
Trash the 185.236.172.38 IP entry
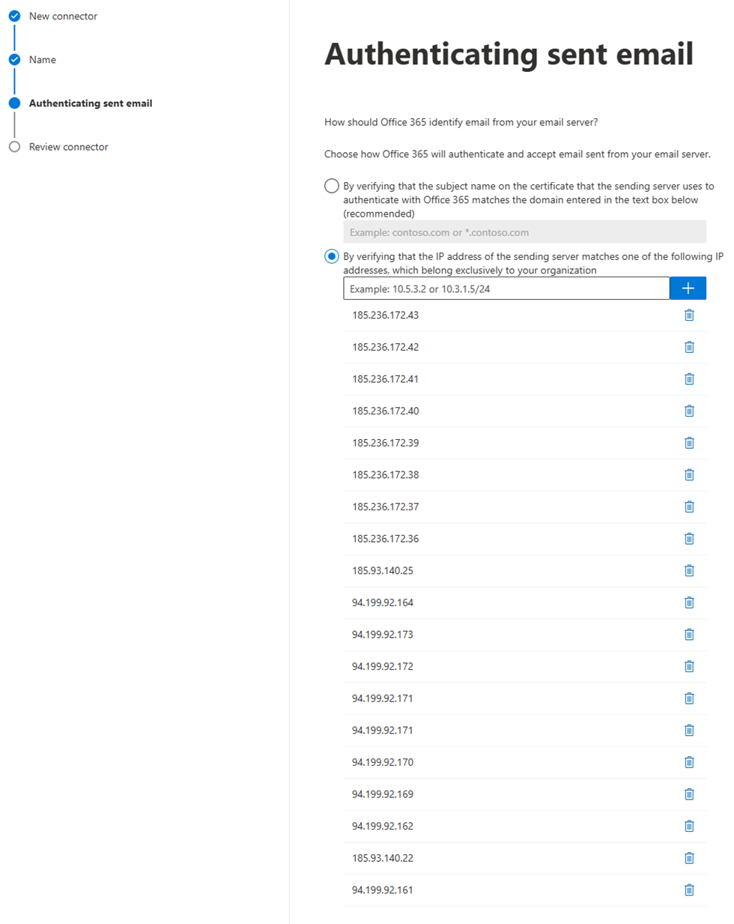click(x=689, y=475)
